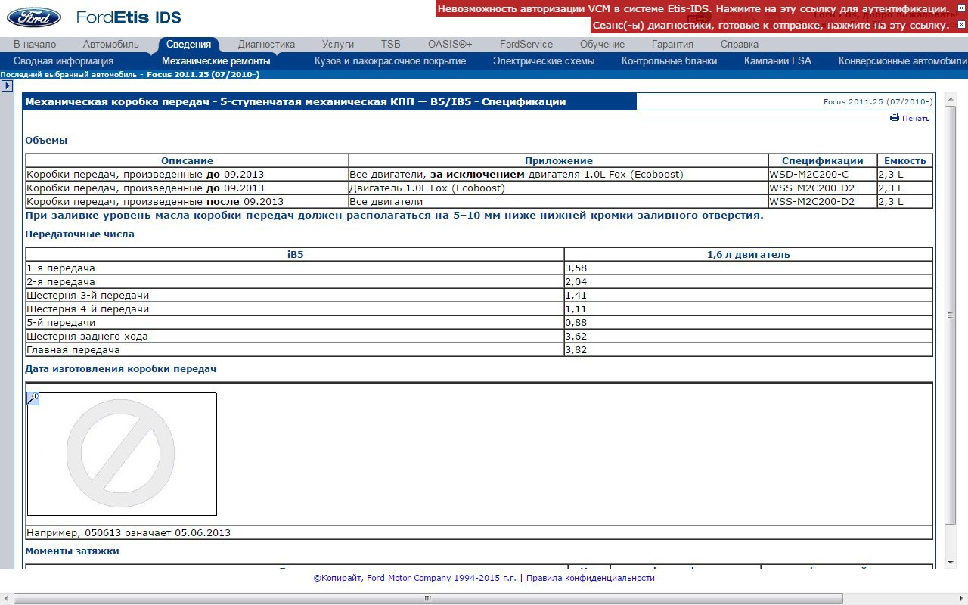
Task: Open Кампании FSA submenu
Action: tap(777, 61)
